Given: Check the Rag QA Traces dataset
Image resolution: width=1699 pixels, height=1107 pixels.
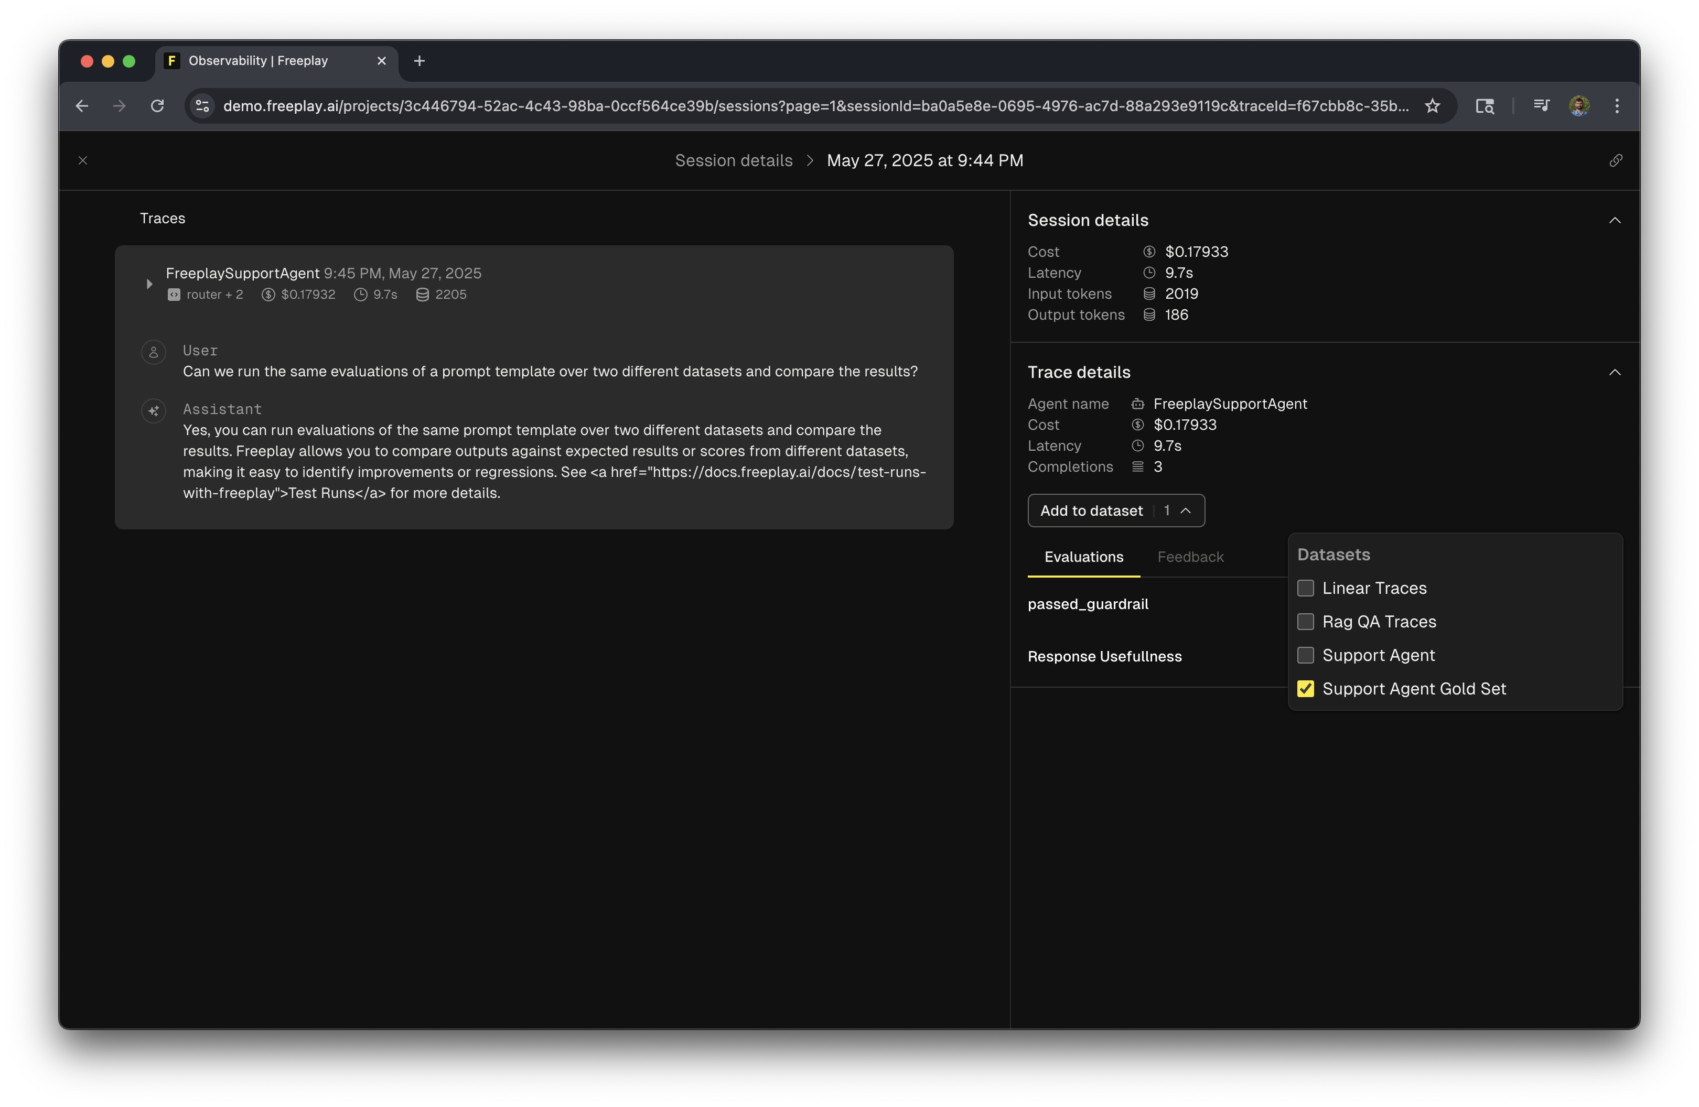Looking at the screenshot, I should coord(1306,622).
